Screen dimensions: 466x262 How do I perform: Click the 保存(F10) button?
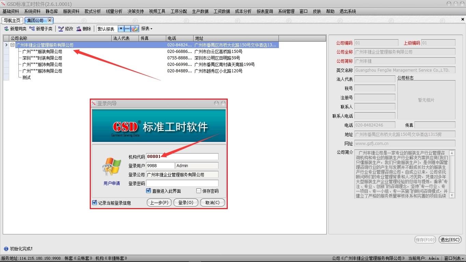click(x=425, y=240)
